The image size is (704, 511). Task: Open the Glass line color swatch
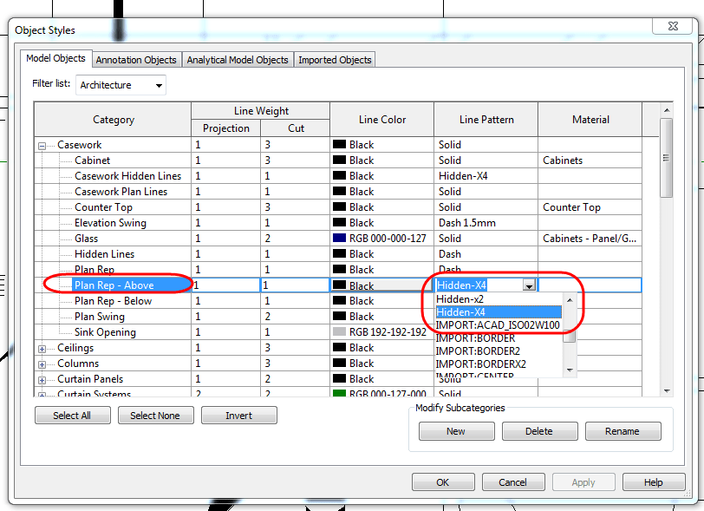pyautogui.click(x=339, y=238)
